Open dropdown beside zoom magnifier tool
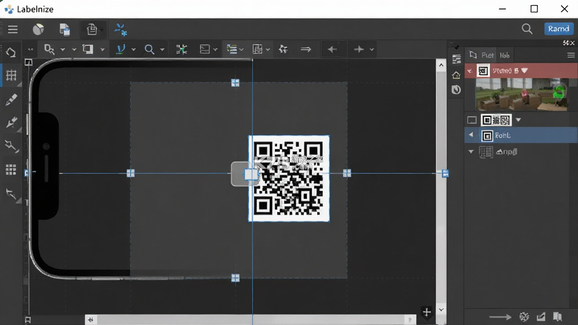 tap(162, 50)
